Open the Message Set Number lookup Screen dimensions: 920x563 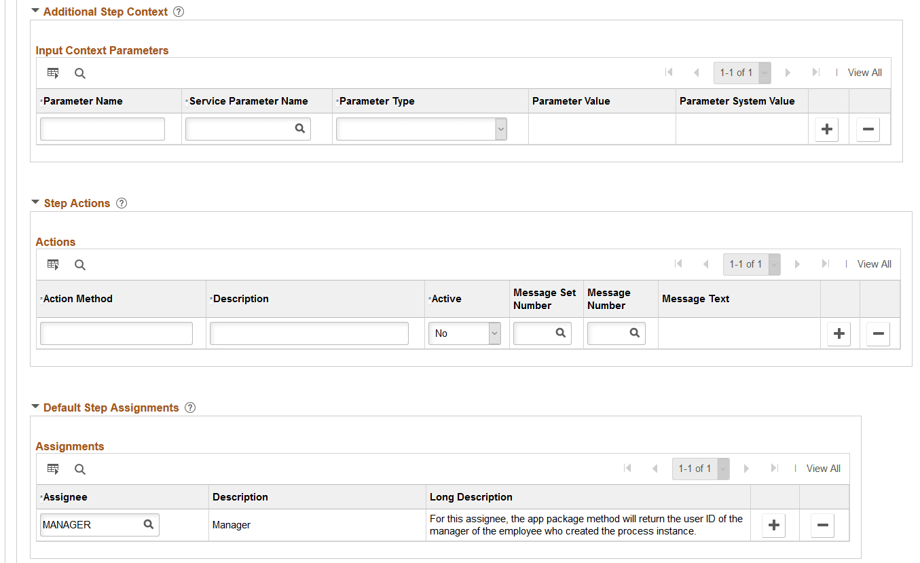560,333
